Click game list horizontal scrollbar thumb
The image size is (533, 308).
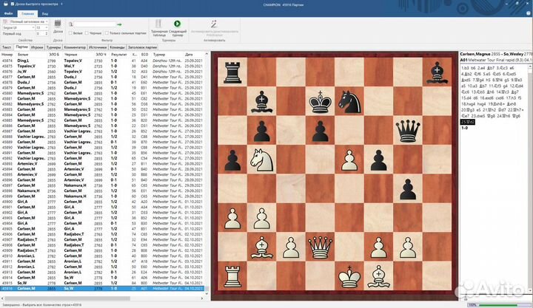(x=67, y=298)
